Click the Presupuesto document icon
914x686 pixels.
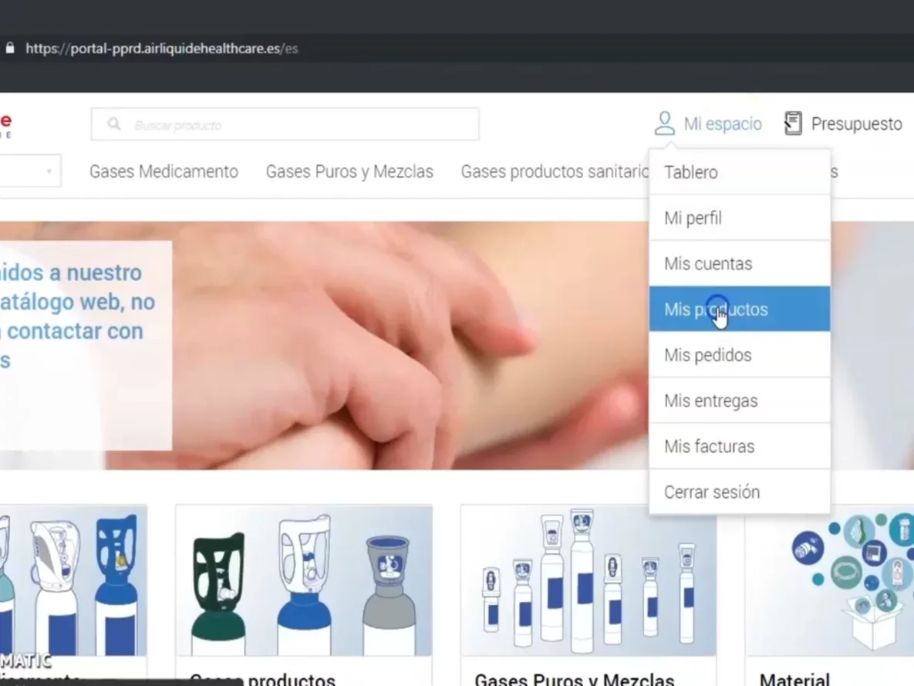coord(793,123)
